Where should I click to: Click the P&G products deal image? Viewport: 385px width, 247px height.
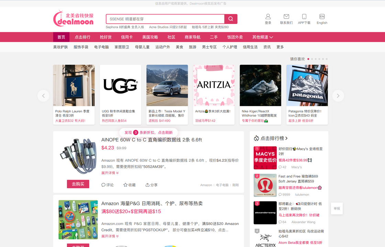(78, 220)
